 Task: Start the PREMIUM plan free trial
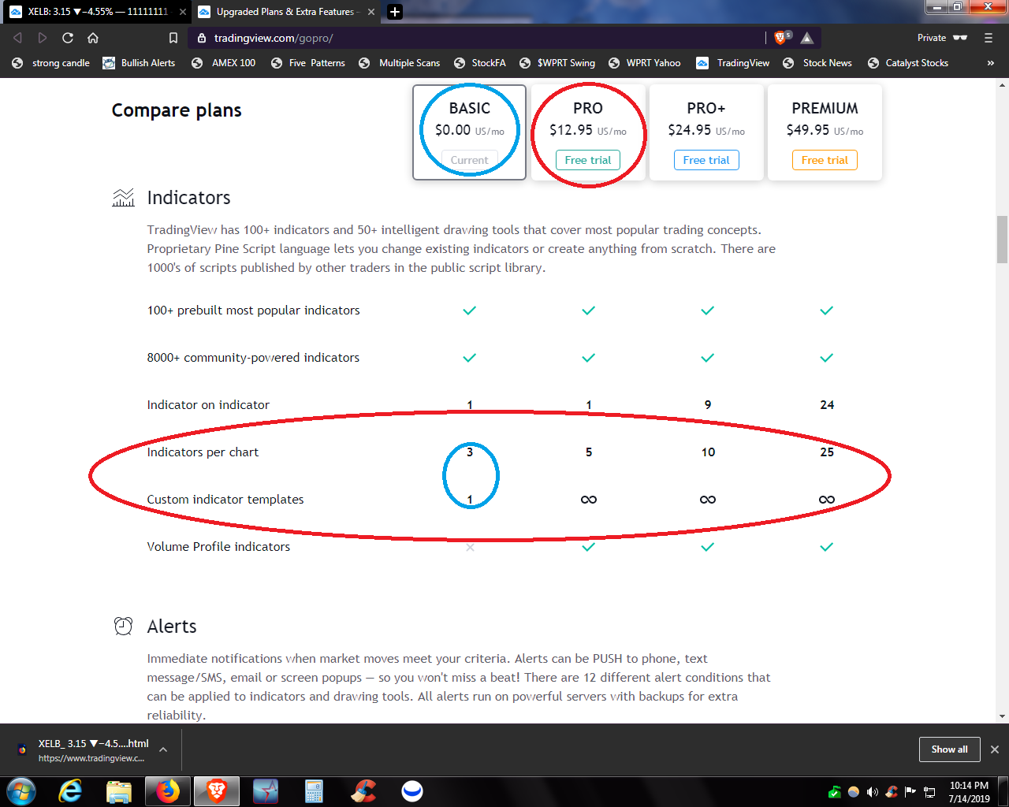click(825, 160)
